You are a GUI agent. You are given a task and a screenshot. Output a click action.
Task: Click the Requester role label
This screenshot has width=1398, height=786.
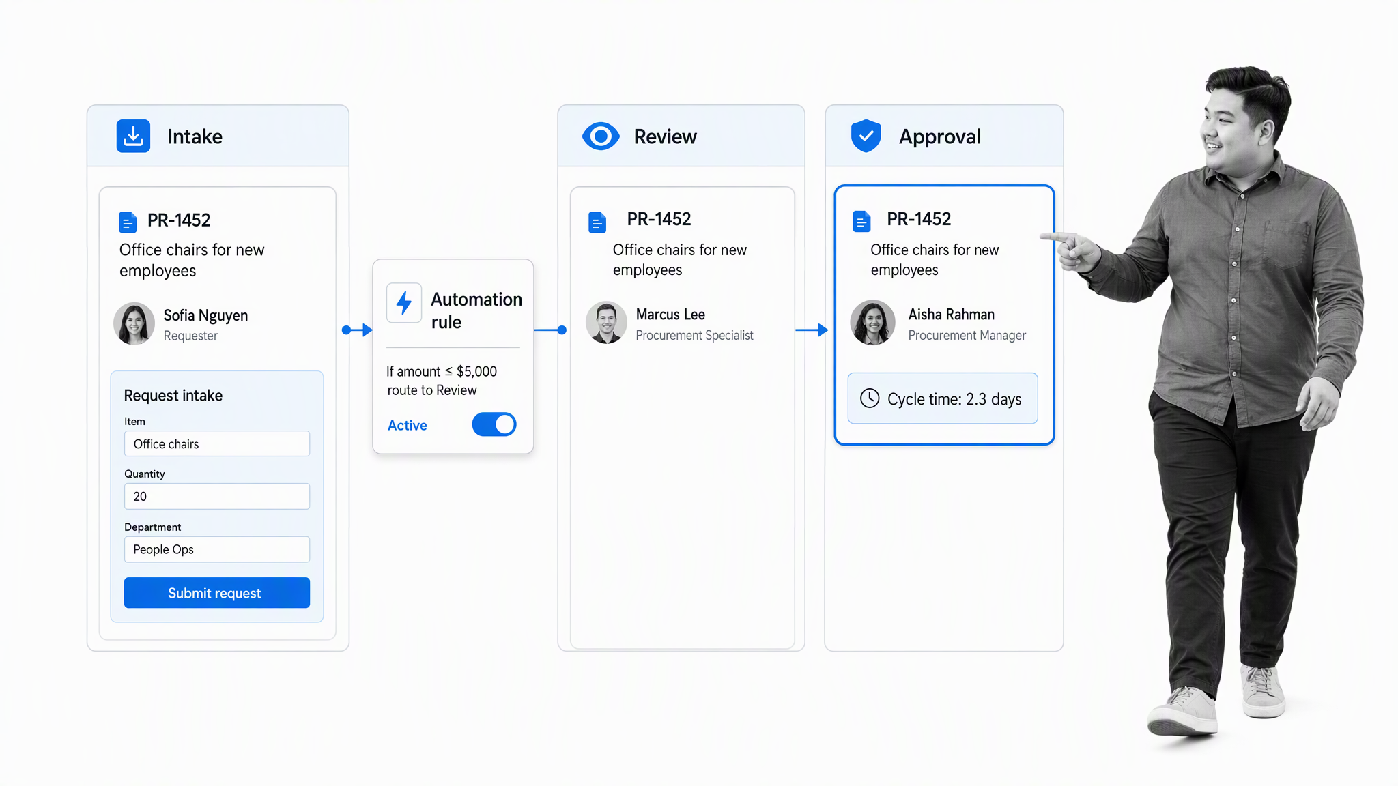(190, 336)
